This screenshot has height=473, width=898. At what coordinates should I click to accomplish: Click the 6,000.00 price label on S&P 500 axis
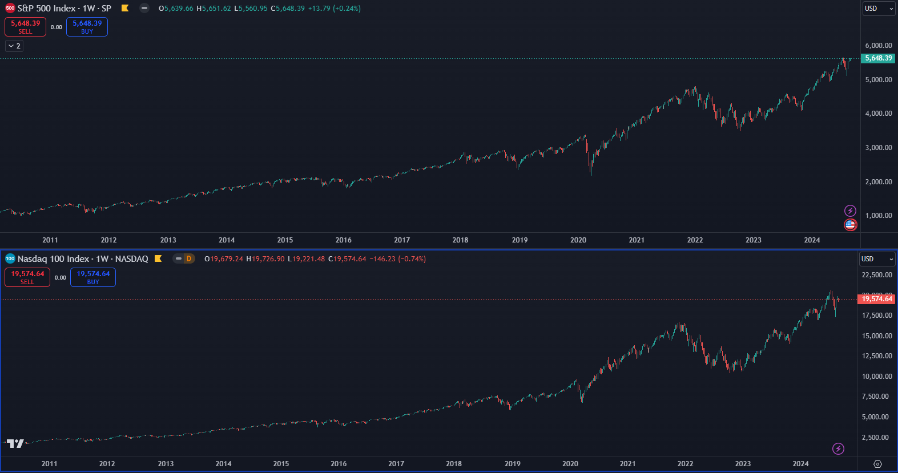click(x=879, y=46)
